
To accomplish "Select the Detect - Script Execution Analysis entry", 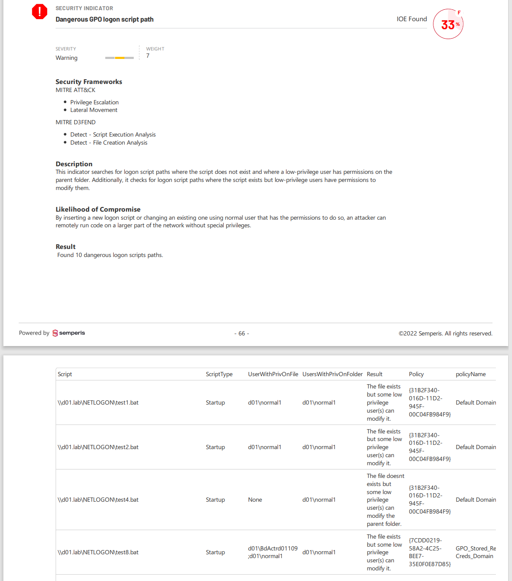I will point(113,134).
